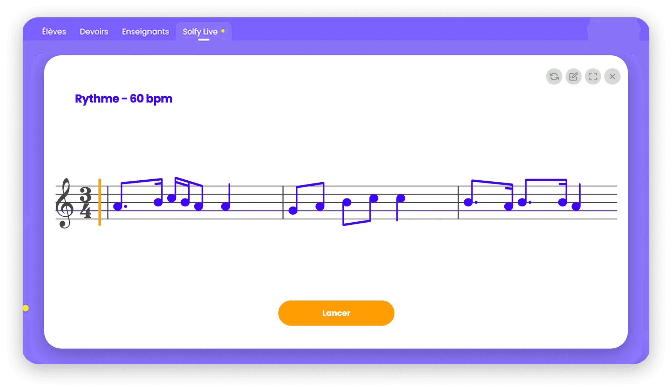
Task: Close the rhythm exercise panel
Action: (612, 76)
